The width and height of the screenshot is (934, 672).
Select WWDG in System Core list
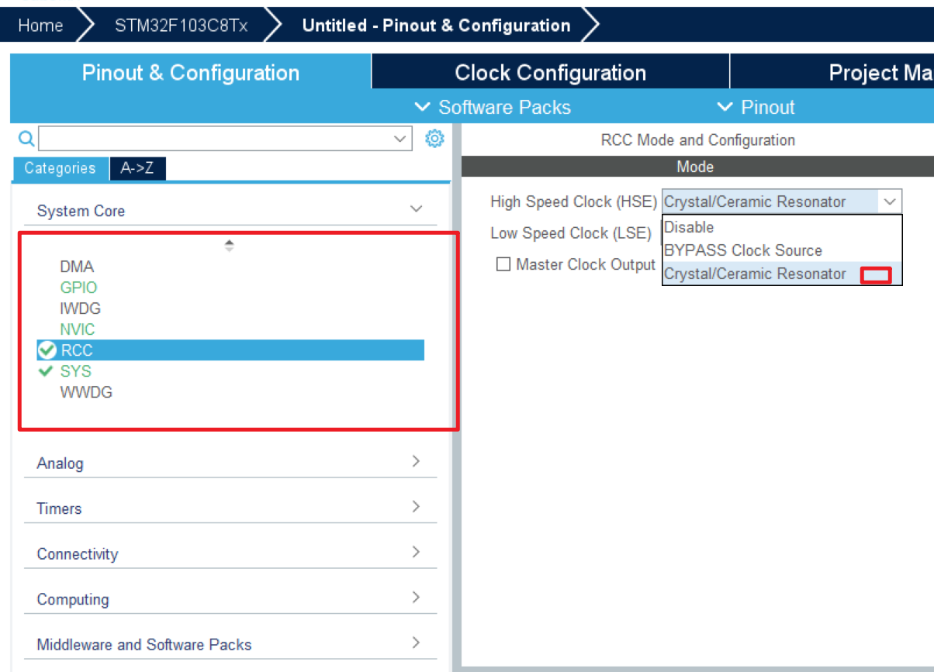[86, 392]
